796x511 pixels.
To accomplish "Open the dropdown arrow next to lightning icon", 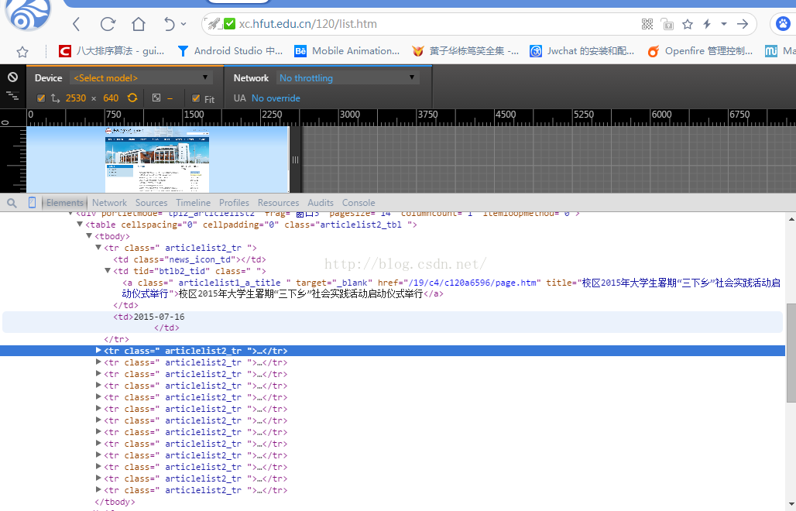I will pyautogui.click(x=724, y=24).
